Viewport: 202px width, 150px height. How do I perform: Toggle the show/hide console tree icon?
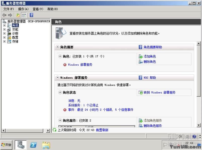[24, 15]
